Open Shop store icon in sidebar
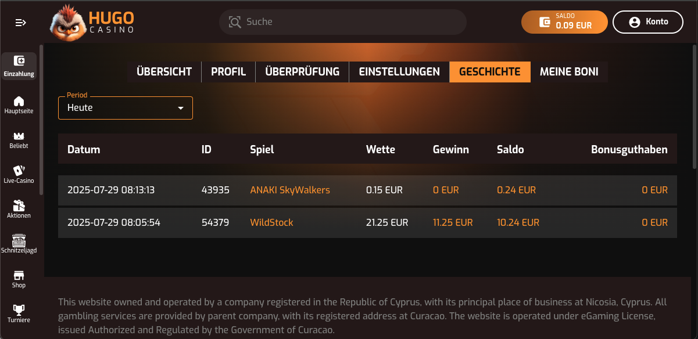Viewport: 698px width, 339px height. (x=19, y=275)
